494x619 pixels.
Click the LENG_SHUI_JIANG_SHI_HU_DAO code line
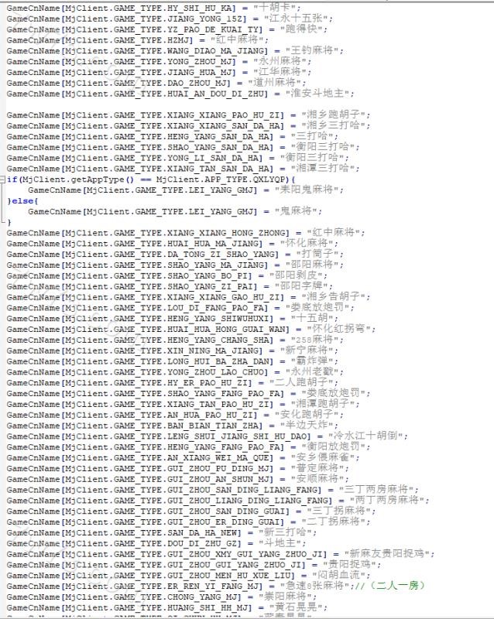tap(207, 436)
